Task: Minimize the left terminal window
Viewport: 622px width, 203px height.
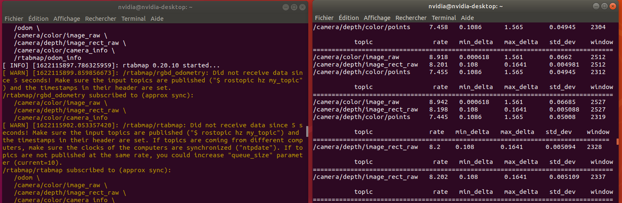Action: 286,7
